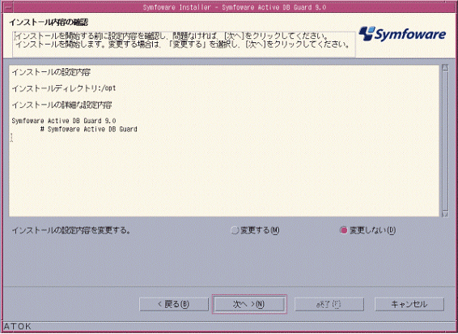Click the Symfoware Installer title bar
Screen dimensions: 458x334
point(234,7)
